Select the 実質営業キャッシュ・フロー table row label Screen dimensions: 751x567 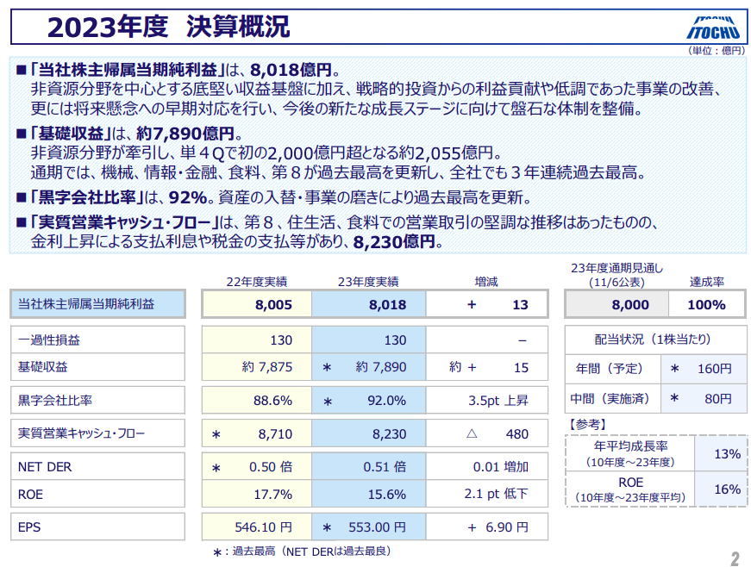pos(97,433)
